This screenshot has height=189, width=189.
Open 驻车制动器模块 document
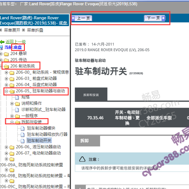point(41,128)
